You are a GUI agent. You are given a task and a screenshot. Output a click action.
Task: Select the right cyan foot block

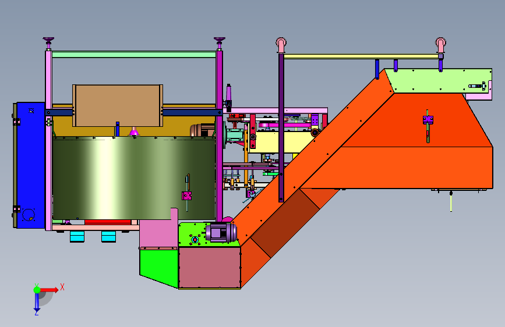coord(108,237)
